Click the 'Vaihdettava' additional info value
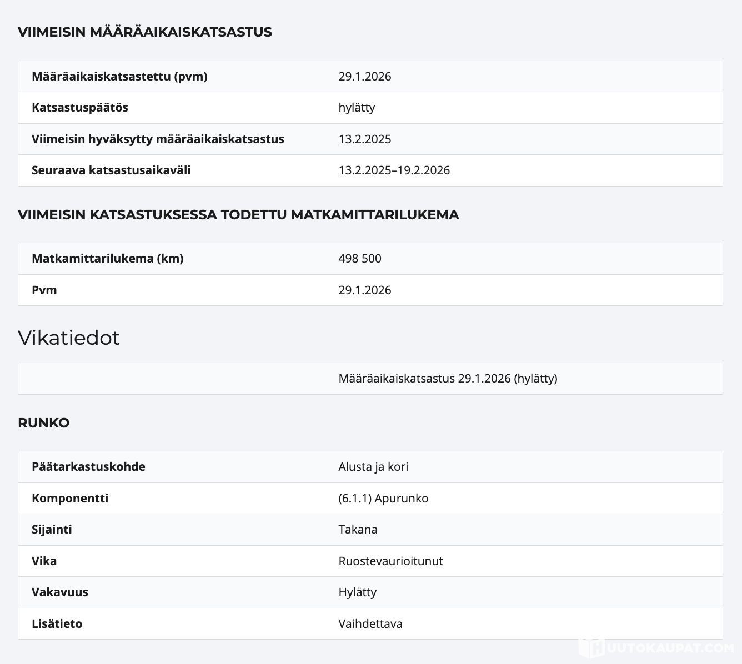The width and height of the screenshot is (742, 664). (x=370, y=624)
